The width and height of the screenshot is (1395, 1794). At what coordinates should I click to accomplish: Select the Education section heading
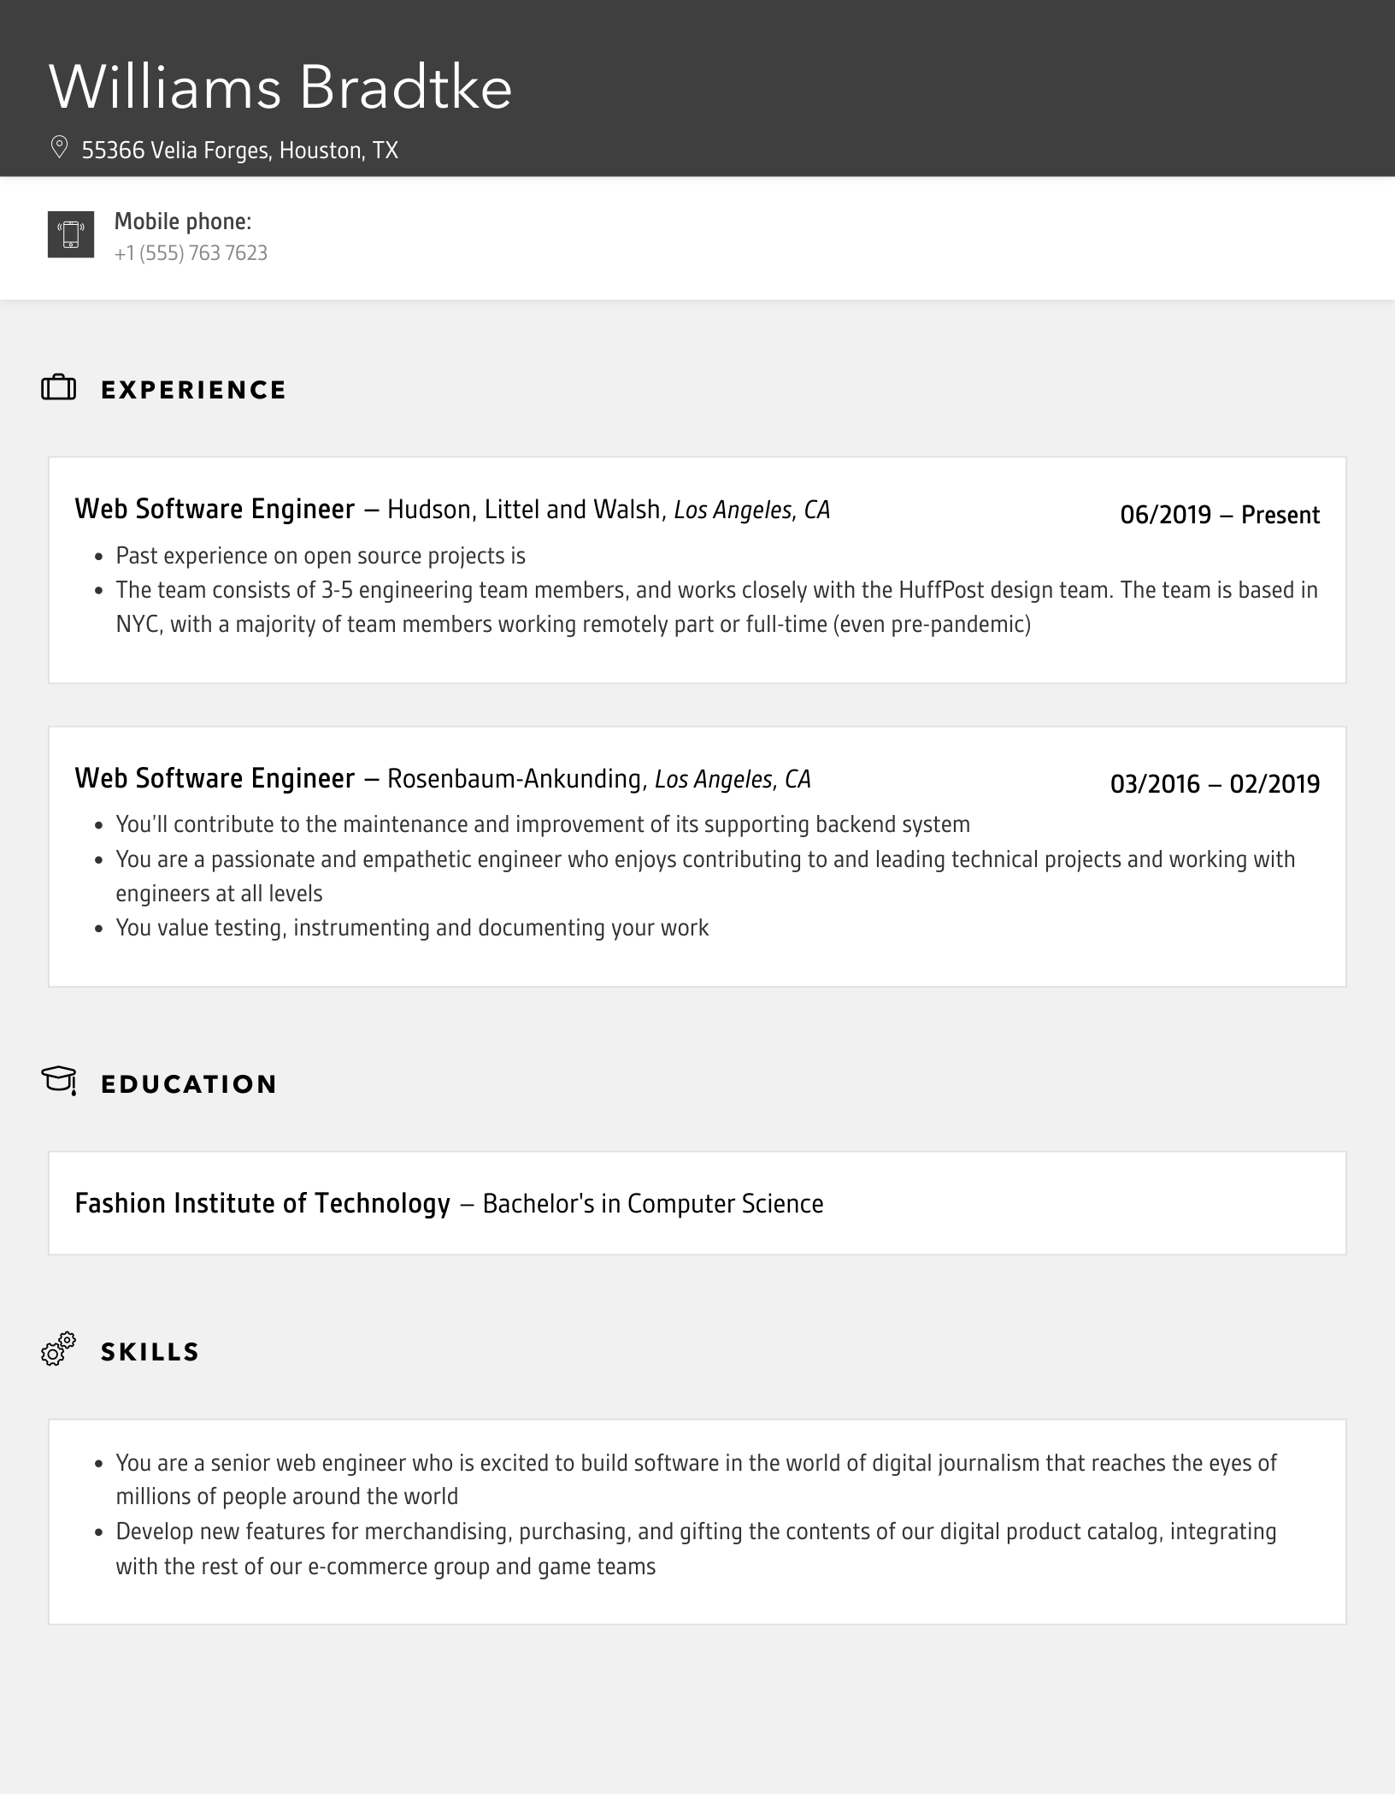click(x=189, y=1084)
